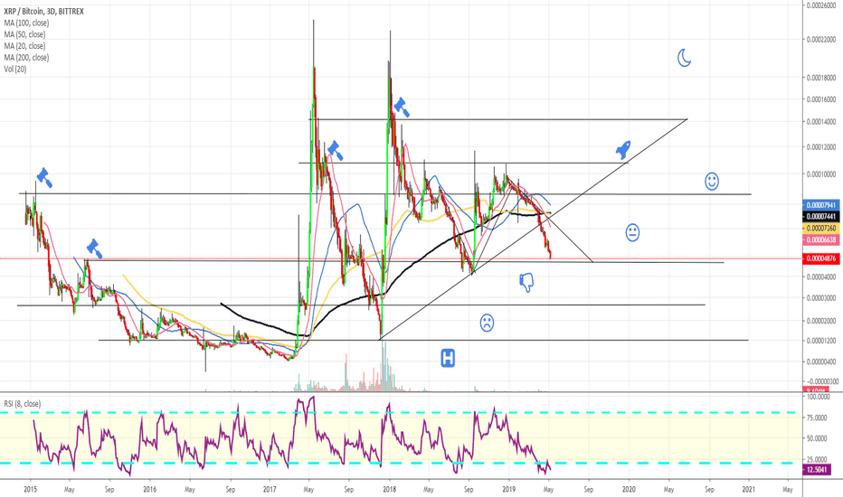Click the 0.00014000 price axis label
The height and width of the screenshot is (497, 843).
coord(821,122)
